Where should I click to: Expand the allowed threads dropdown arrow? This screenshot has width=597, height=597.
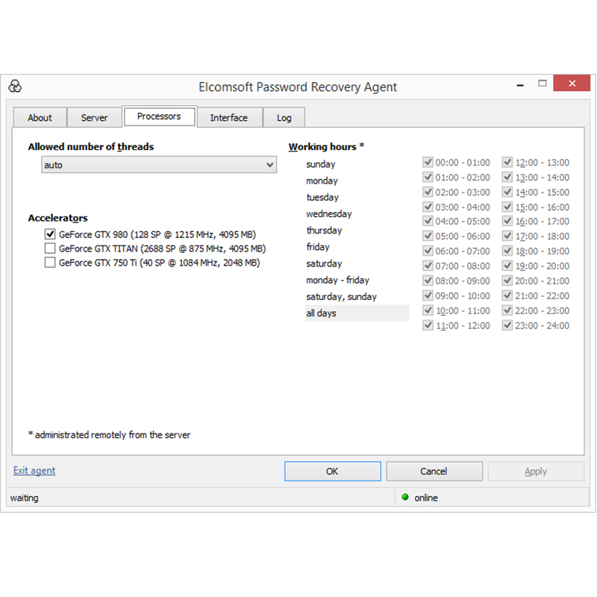pos(269,165)
